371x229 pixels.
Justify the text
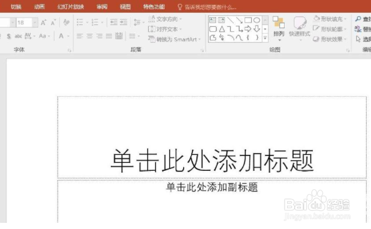pyautogui.click(x=109, y=36)
